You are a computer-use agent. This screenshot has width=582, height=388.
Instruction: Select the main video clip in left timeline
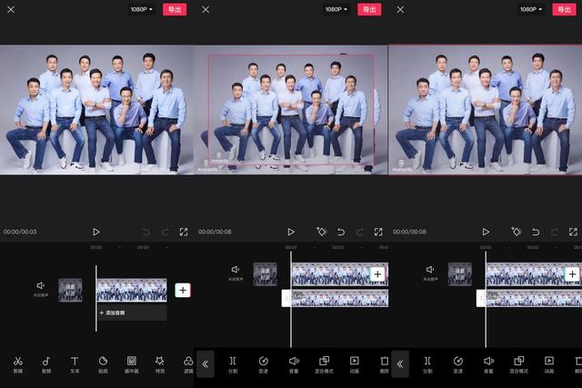[x=132, y=290]
